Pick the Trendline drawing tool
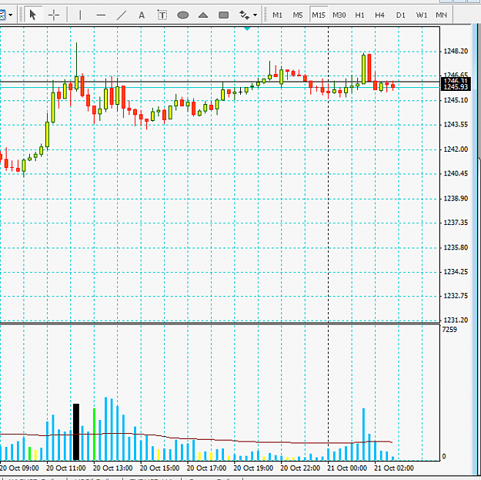The height and width of the screenshot is (480, 481). [122, 15]
